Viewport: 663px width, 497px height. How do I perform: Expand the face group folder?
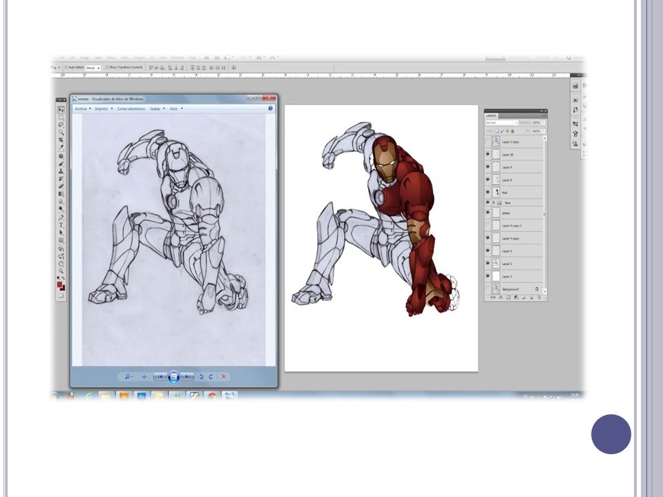[x=493, y=203]
